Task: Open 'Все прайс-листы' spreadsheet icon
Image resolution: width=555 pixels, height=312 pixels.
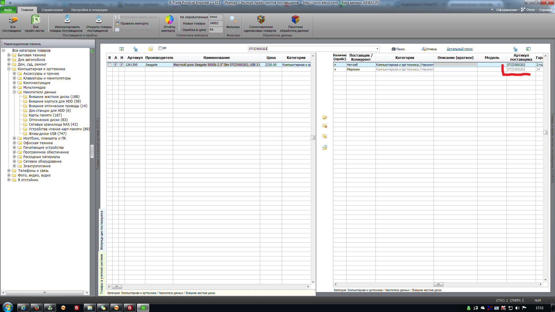Action: [x=36, y=20]
